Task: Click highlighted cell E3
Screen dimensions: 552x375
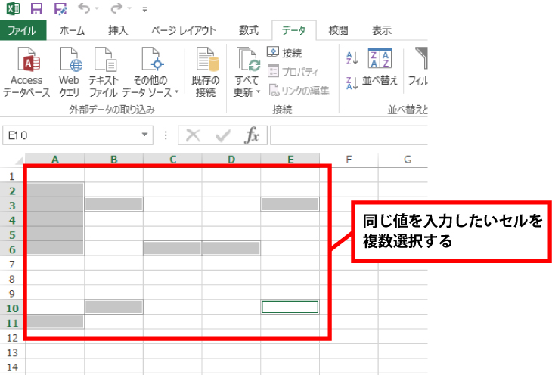Action: pyautogui.click(x=290, y=204)
